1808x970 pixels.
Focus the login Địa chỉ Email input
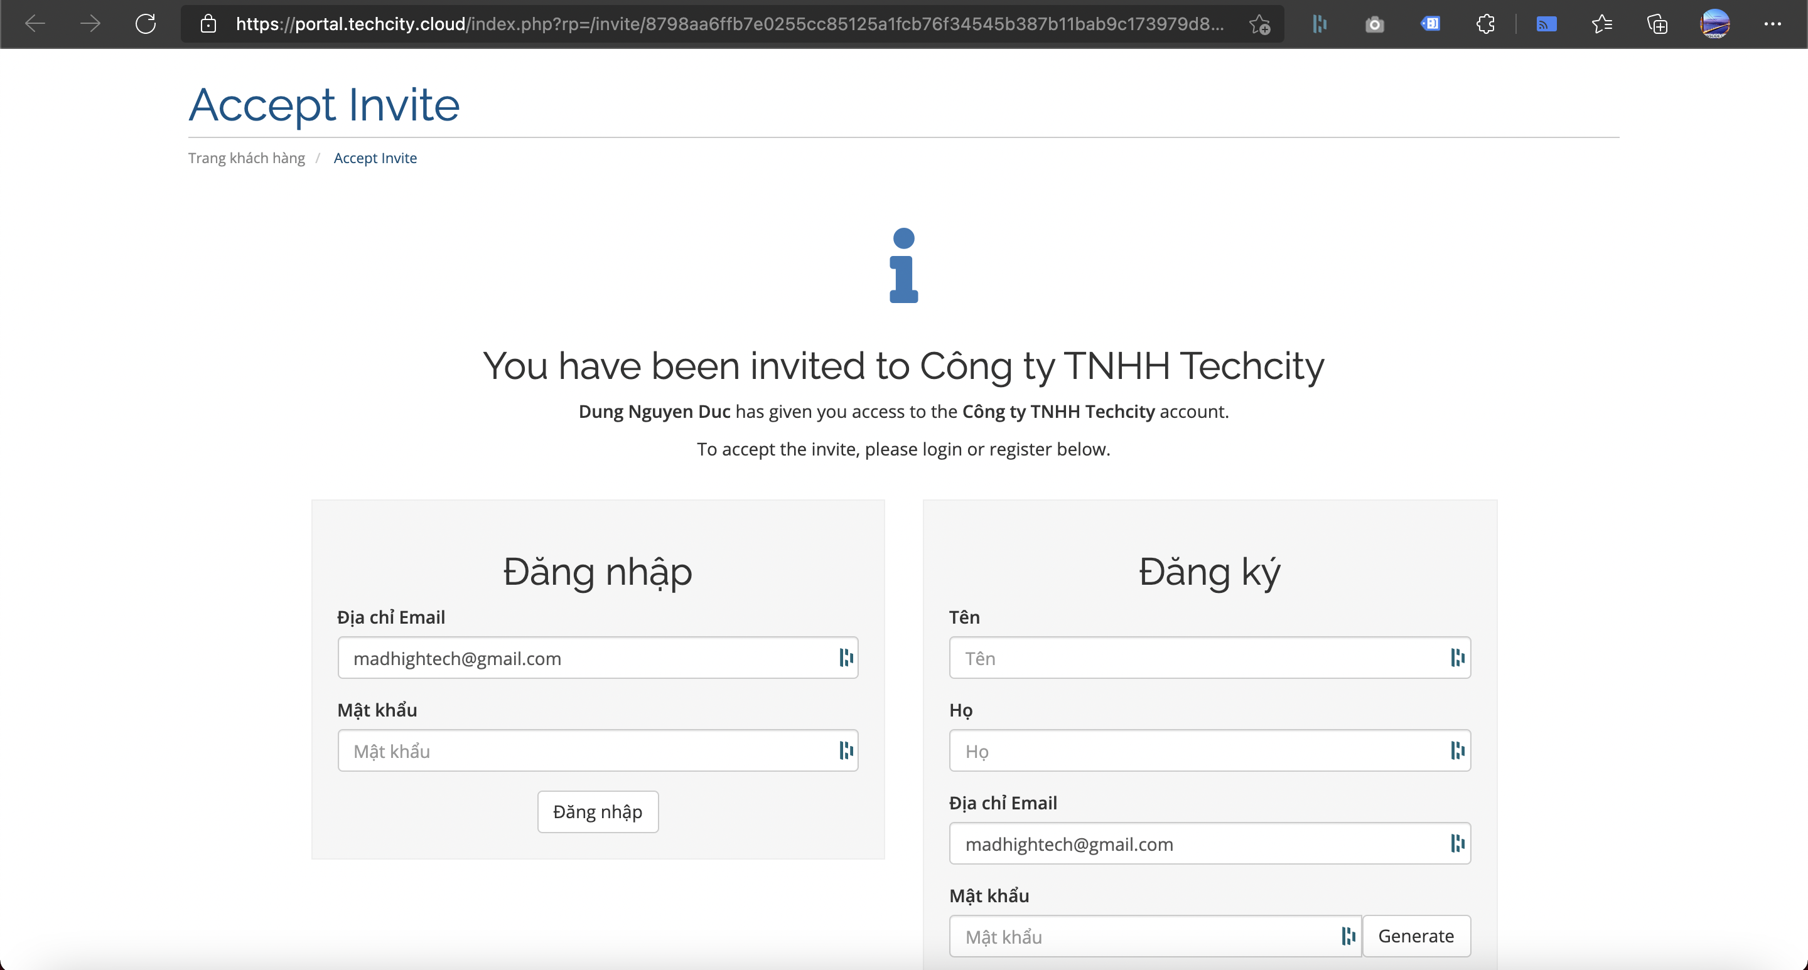[598, 657]
